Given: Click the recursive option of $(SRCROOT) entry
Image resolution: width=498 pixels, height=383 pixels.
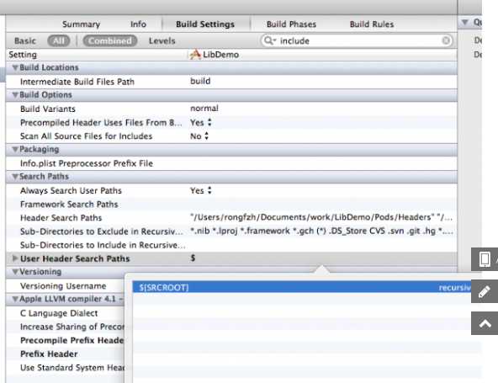Looking at the screenshot, I should [455, 288].
